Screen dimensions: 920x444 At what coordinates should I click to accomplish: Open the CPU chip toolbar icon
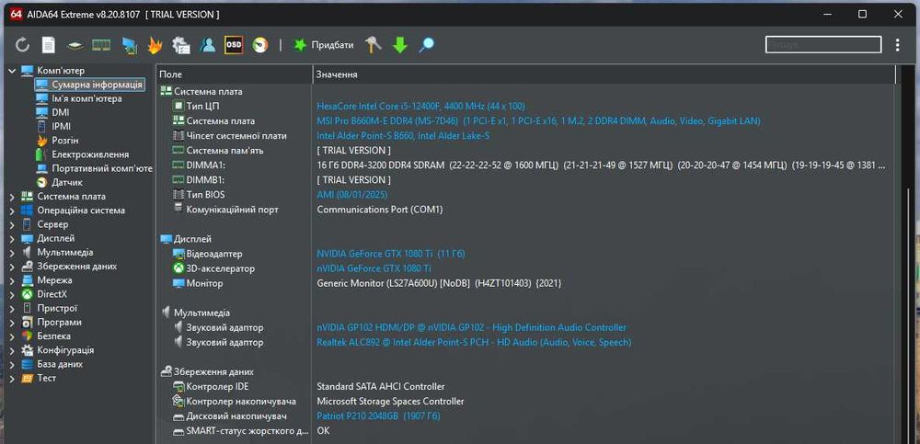coord(75,45)
